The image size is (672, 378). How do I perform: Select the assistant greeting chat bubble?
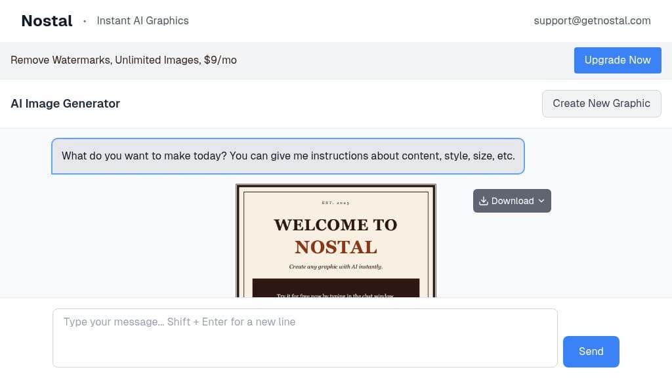click(287, 156)
